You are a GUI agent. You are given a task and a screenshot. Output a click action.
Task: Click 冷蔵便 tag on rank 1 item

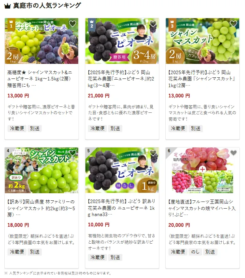coord(17,129)
